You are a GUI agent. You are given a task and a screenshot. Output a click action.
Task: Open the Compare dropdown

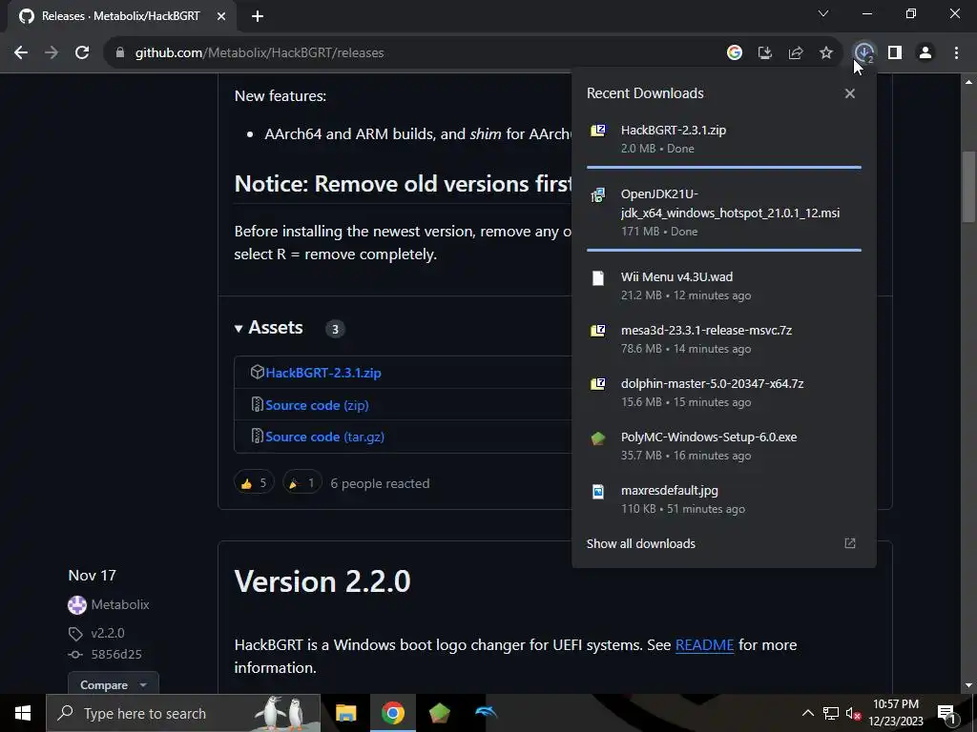coord(114,683)
